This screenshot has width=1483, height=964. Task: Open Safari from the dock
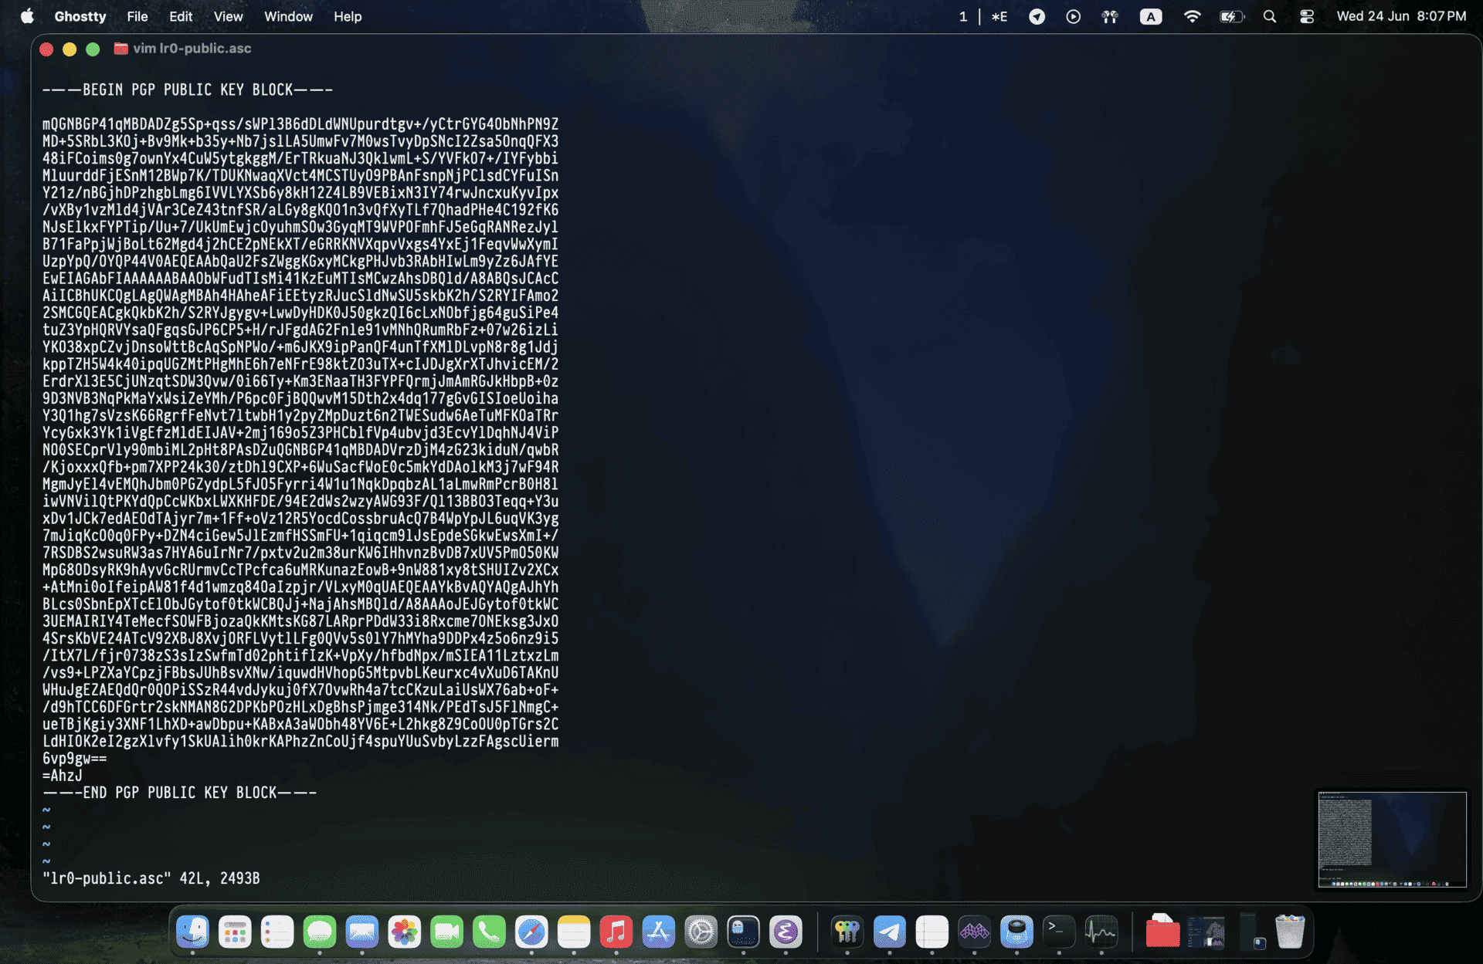click(x=531, y=932)
